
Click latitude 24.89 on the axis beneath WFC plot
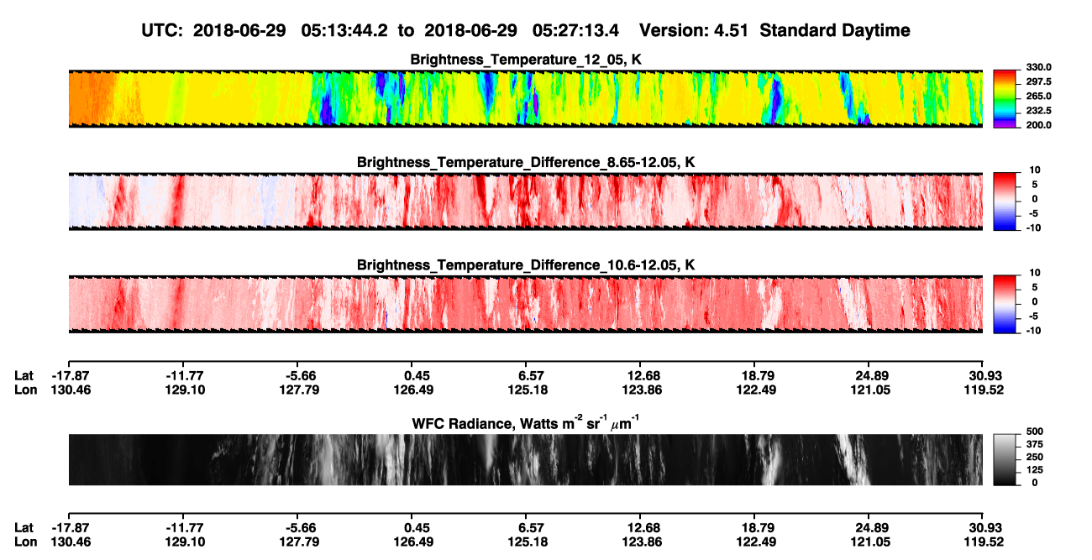coord(872,528)
